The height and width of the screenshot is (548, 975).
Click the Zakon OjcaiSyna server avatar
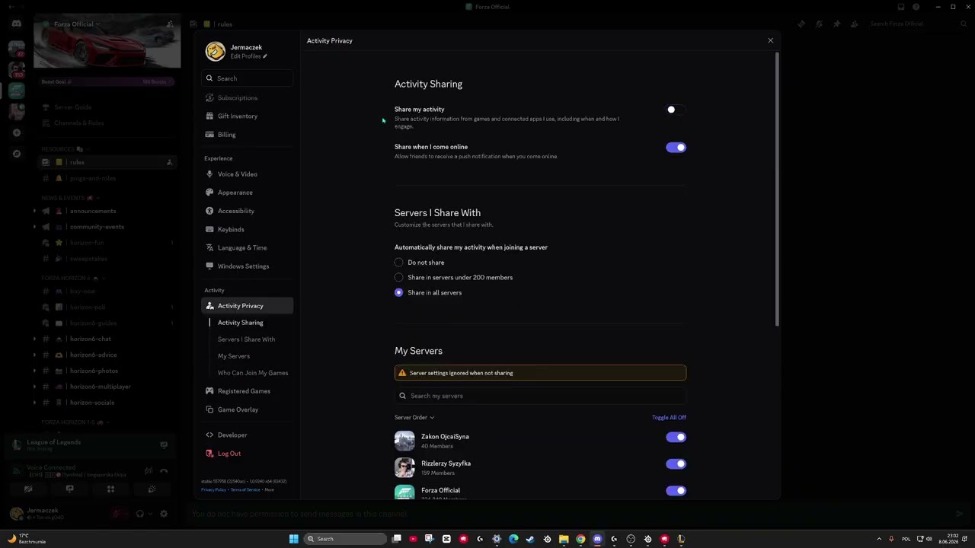(x=404, y=441)
